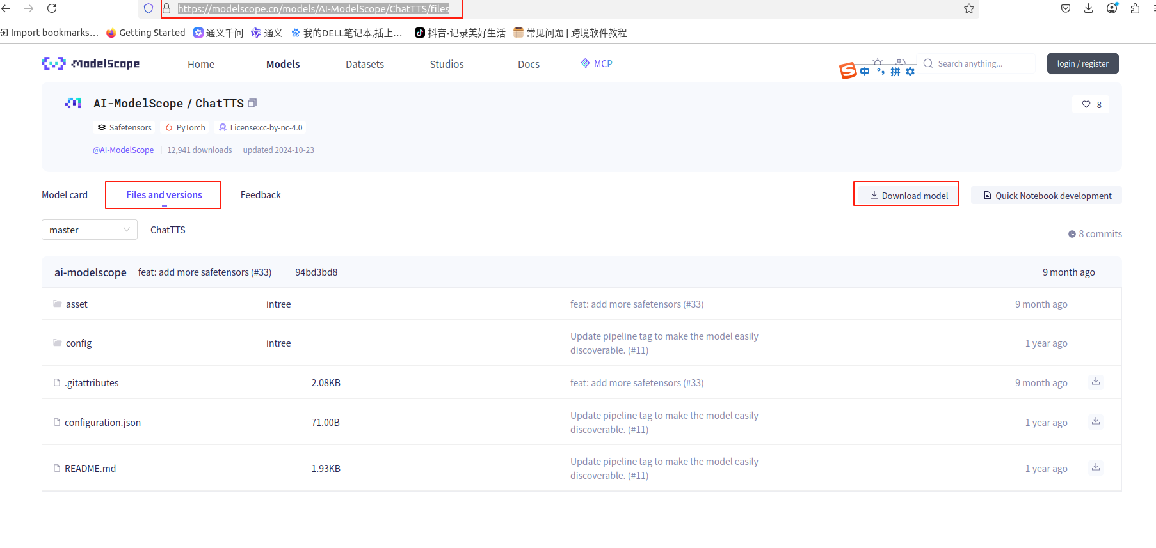Open the Getting Started bookmark
Viewport: 1156px width, 548px height.
pos(145,33)
